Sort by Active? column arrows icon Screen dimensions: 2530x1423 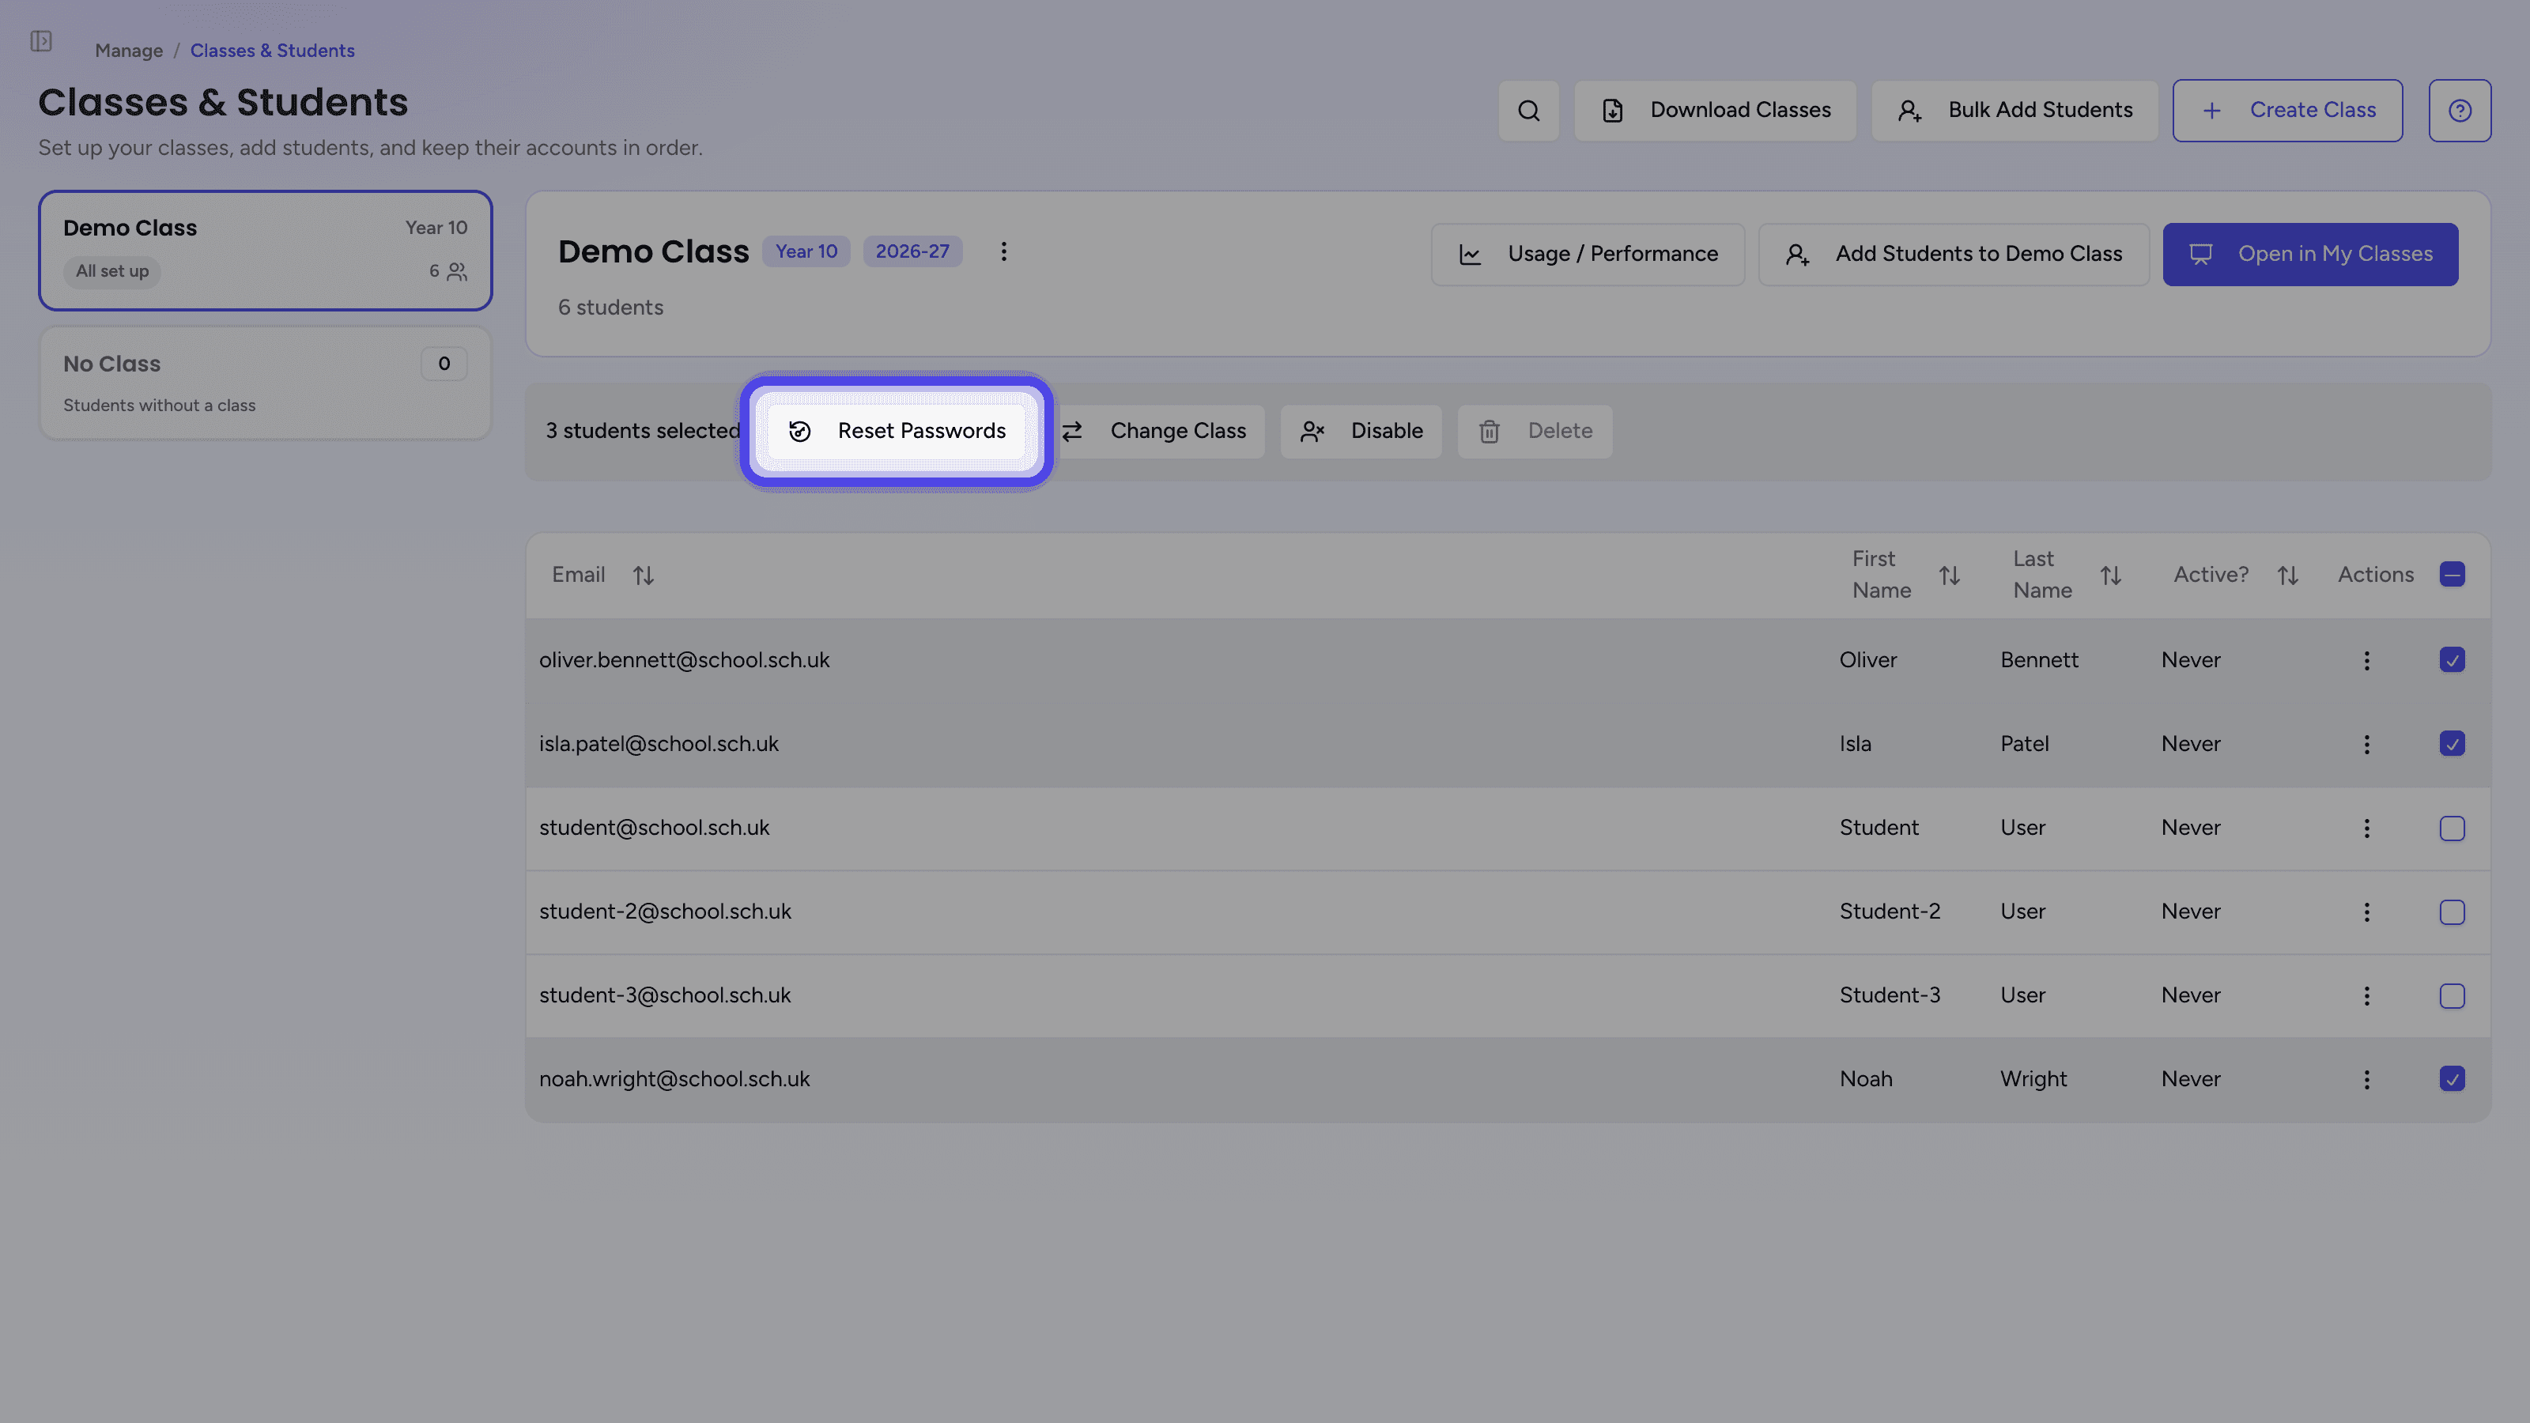(x=2287, y=575)
